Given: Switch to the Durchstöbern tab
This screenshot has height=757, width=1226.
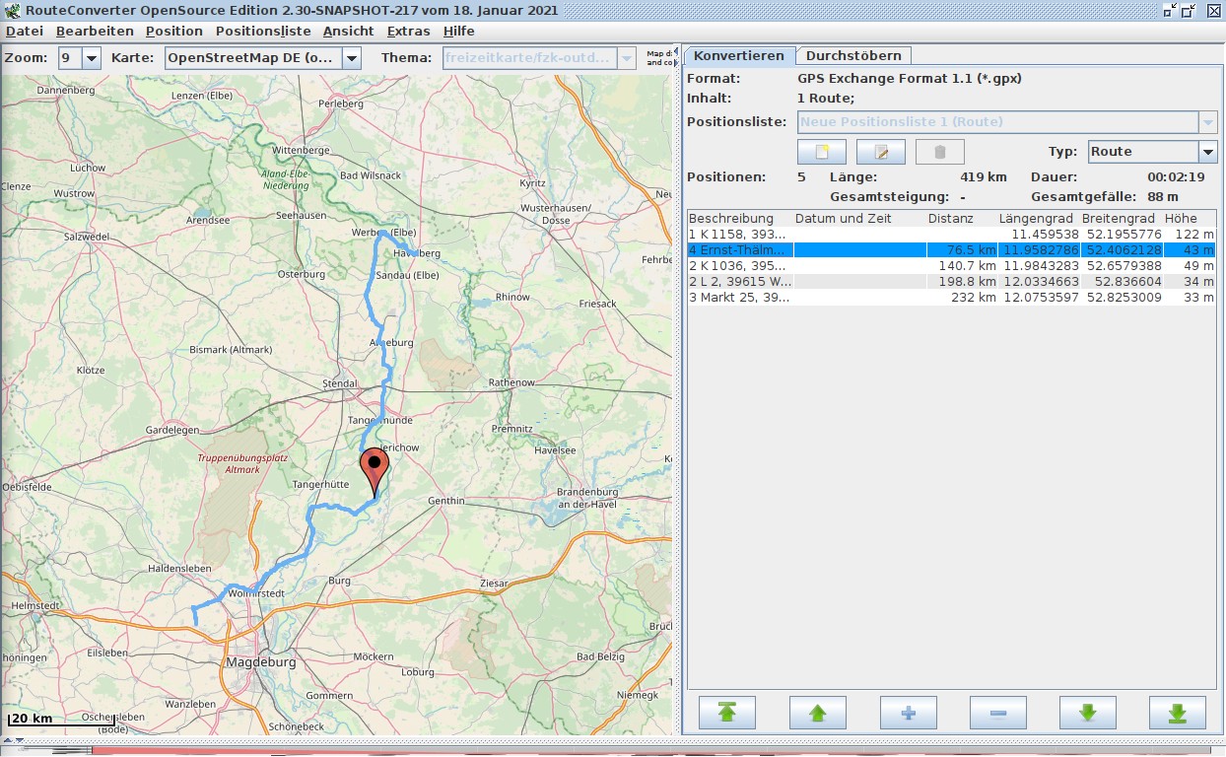Looking at the screenshot, I should (853, 55).
